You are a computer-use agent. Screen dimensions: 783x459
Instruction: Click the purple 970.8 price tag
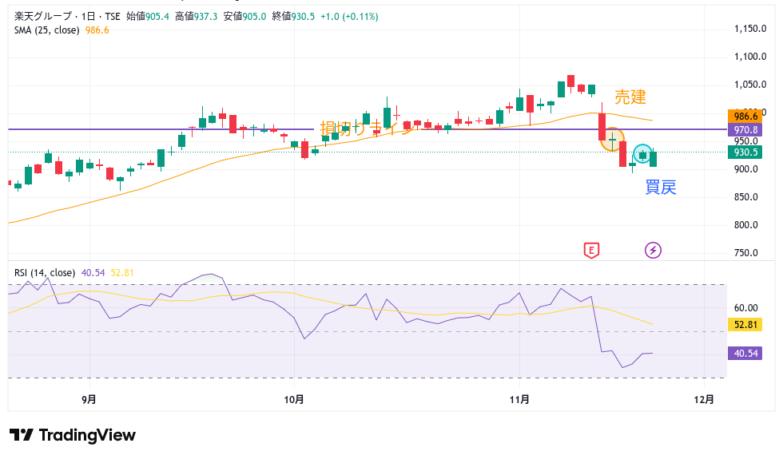click(745, 129)
